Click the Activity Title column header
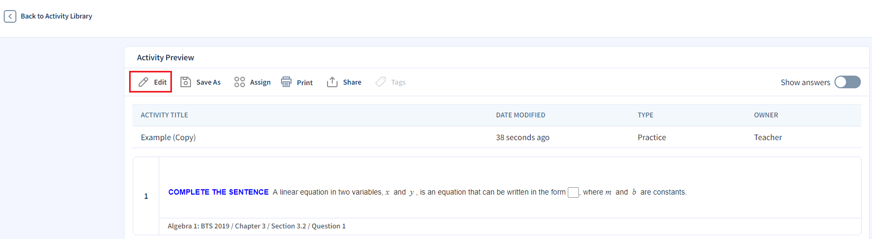Screen dimensions: 872x239 pyautogui.click(x=164, y=115)
